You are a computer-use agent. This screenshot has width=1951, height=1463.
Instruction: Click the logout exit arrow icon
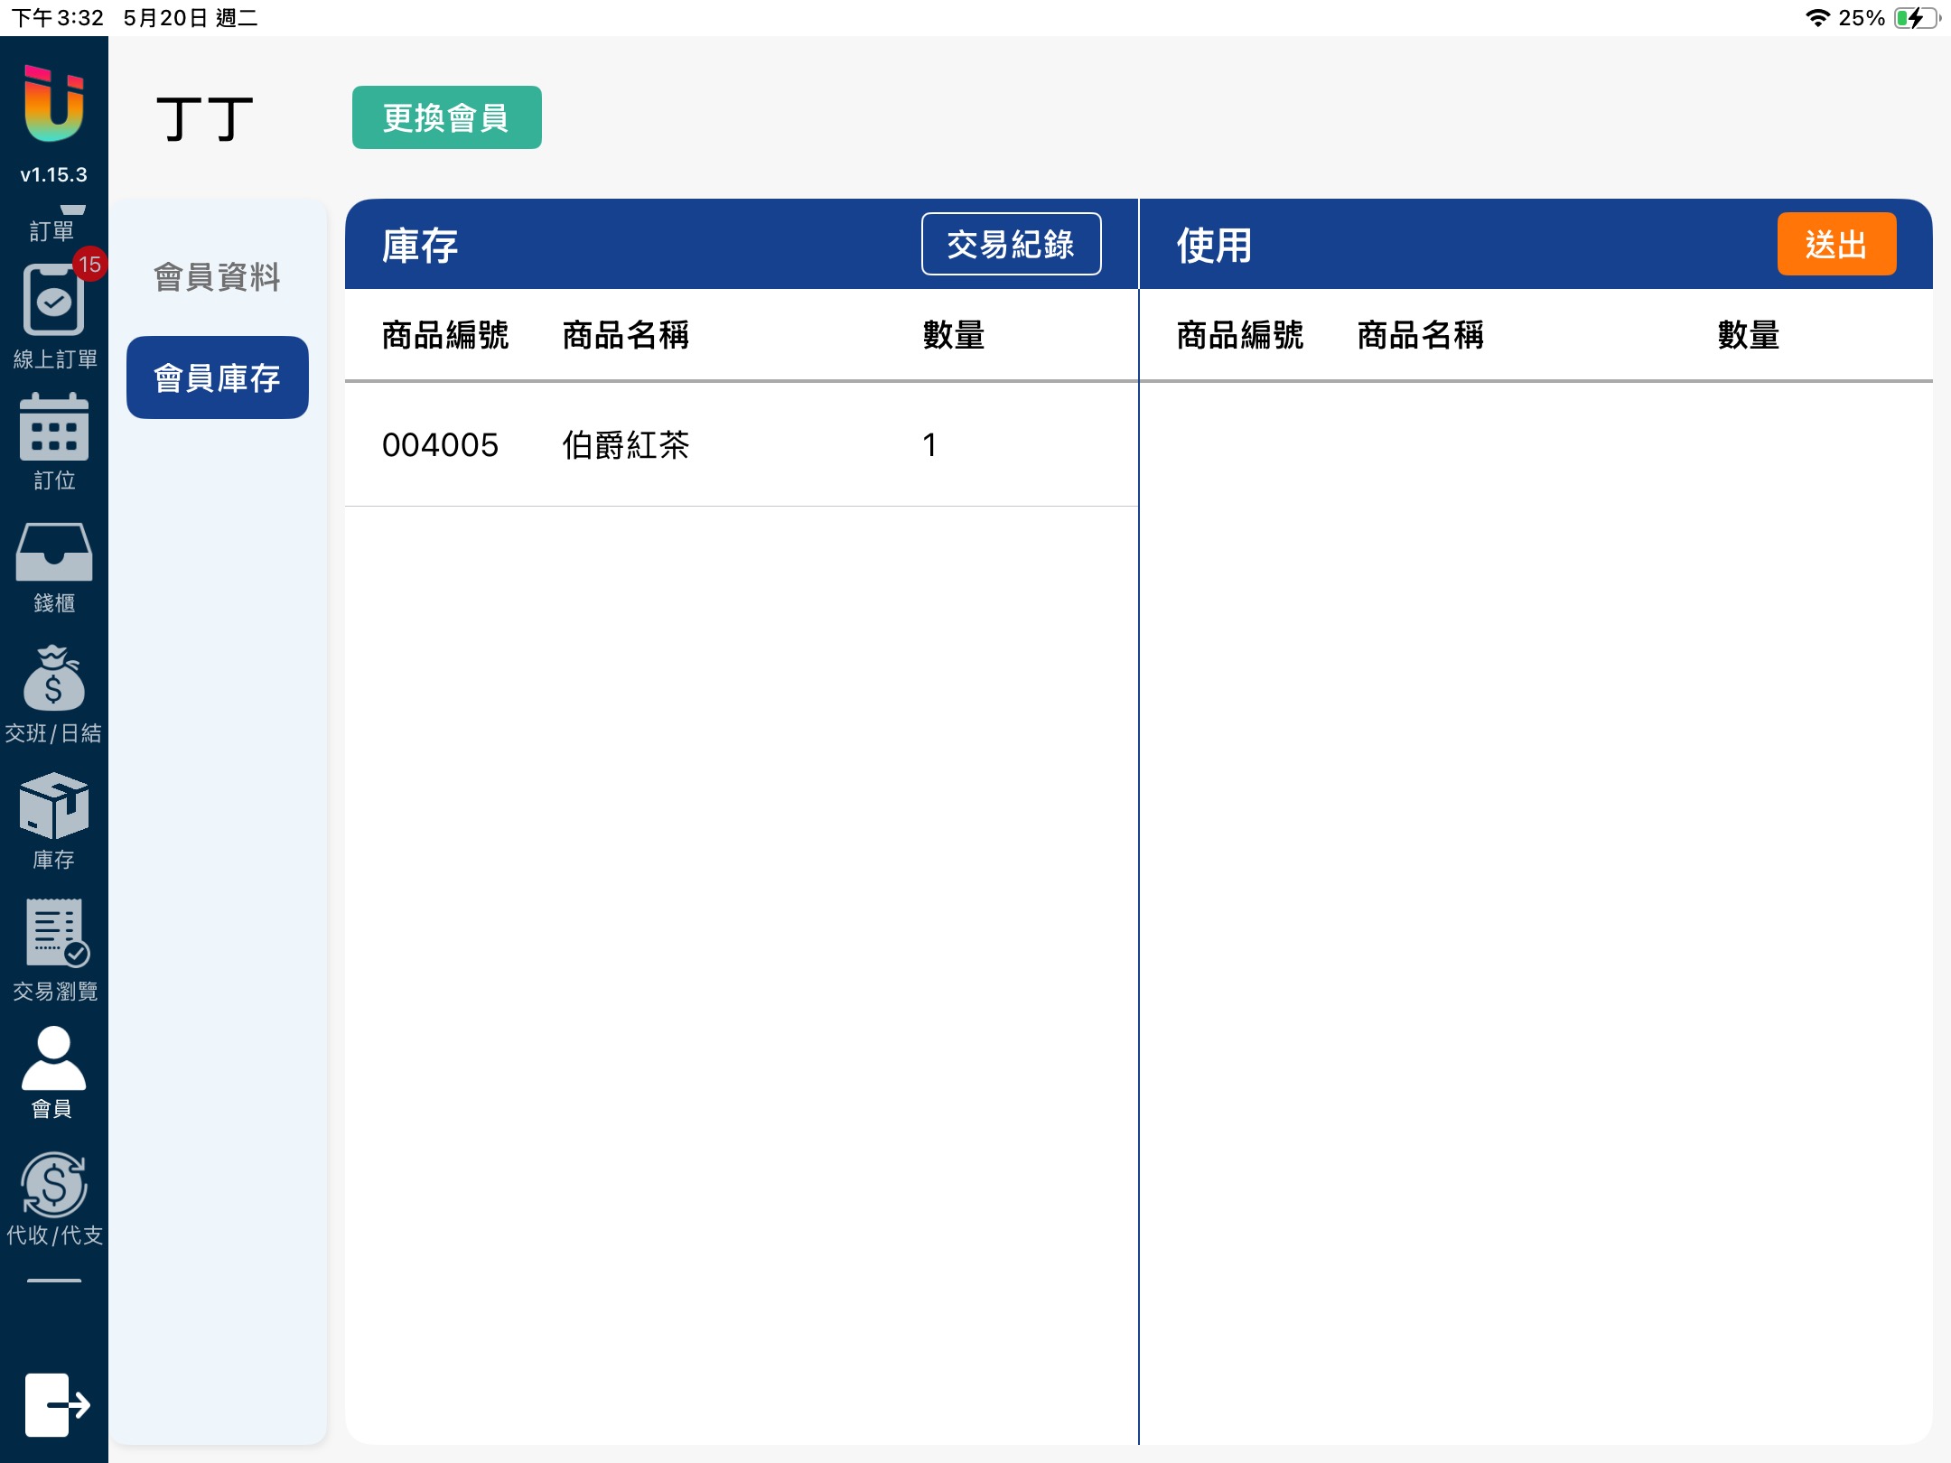click(56, 1404)
